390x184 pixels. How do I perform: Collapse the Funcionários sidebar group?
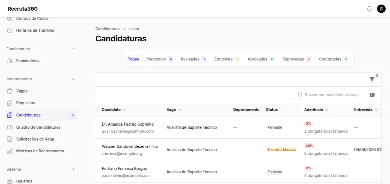tap(73, 49)
